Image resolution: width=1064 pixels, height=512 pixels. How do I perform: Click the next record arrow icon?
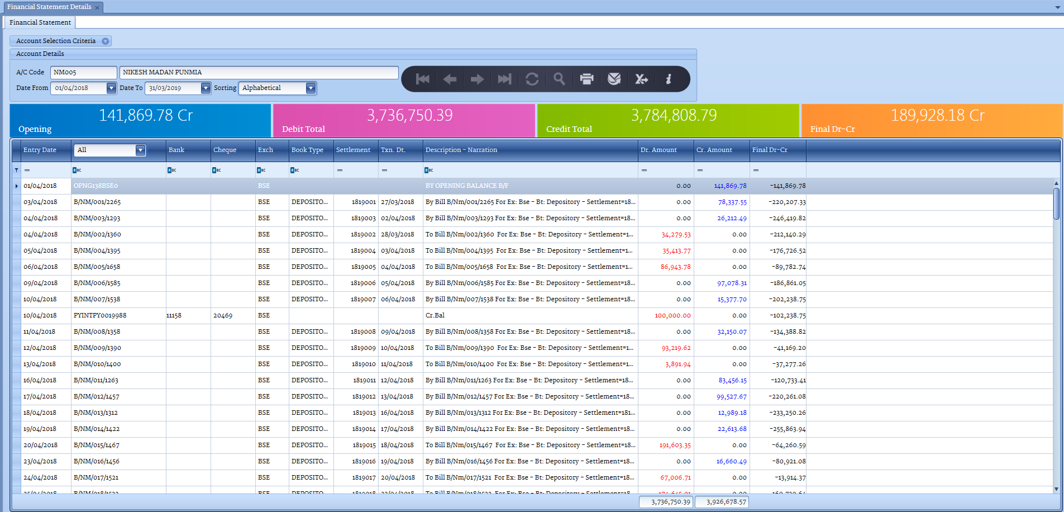click(x=477, y=79)
